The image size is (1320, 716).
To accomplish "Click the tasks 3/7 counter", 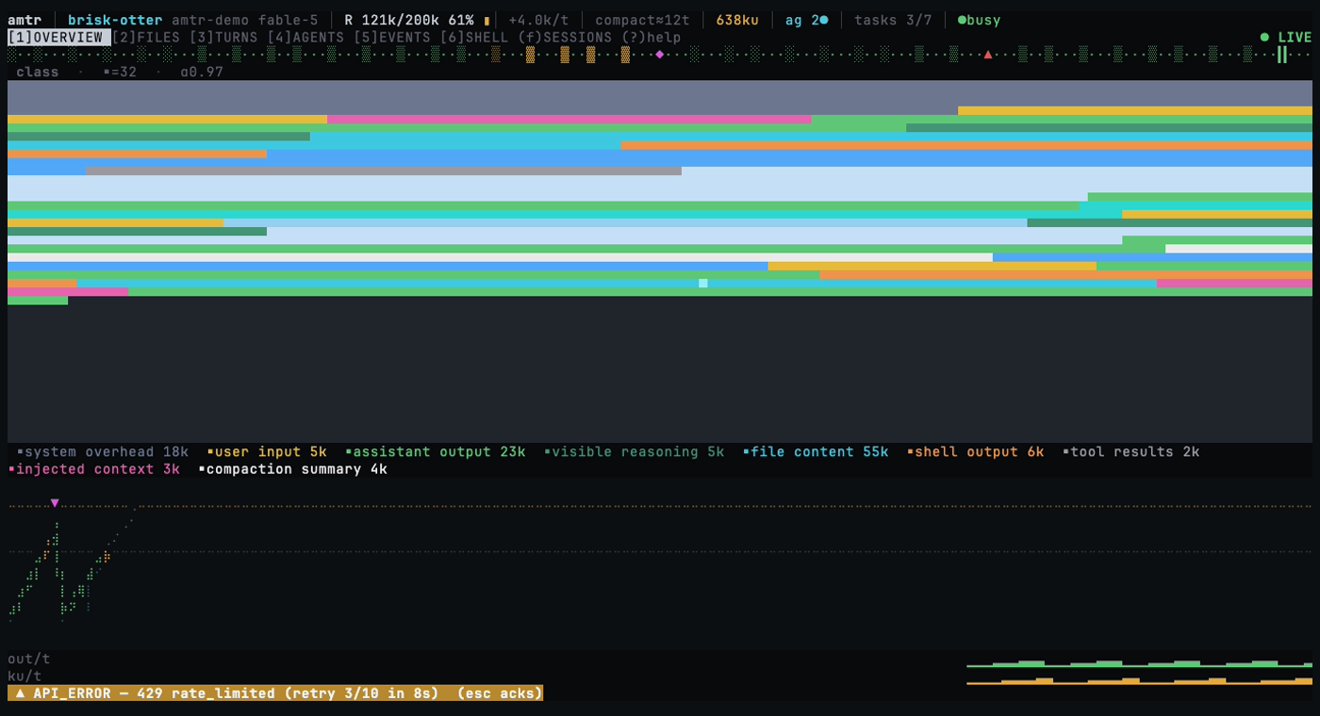I will pyautogui.click(x=893, y=20).
